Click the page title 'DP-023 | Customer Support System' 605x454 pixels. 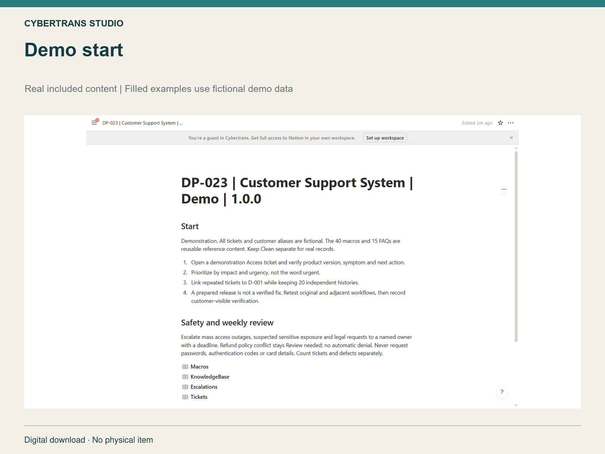pos(297,191)
